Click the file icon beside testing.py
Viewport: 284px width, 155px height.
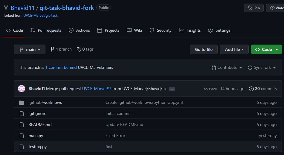pyautogui.click(x=22, y=147)
